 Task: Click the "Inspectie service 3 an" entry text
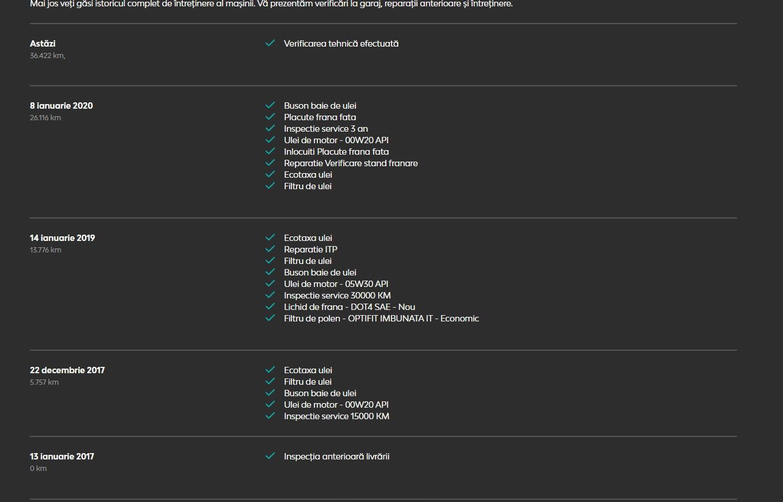(326, 129)
